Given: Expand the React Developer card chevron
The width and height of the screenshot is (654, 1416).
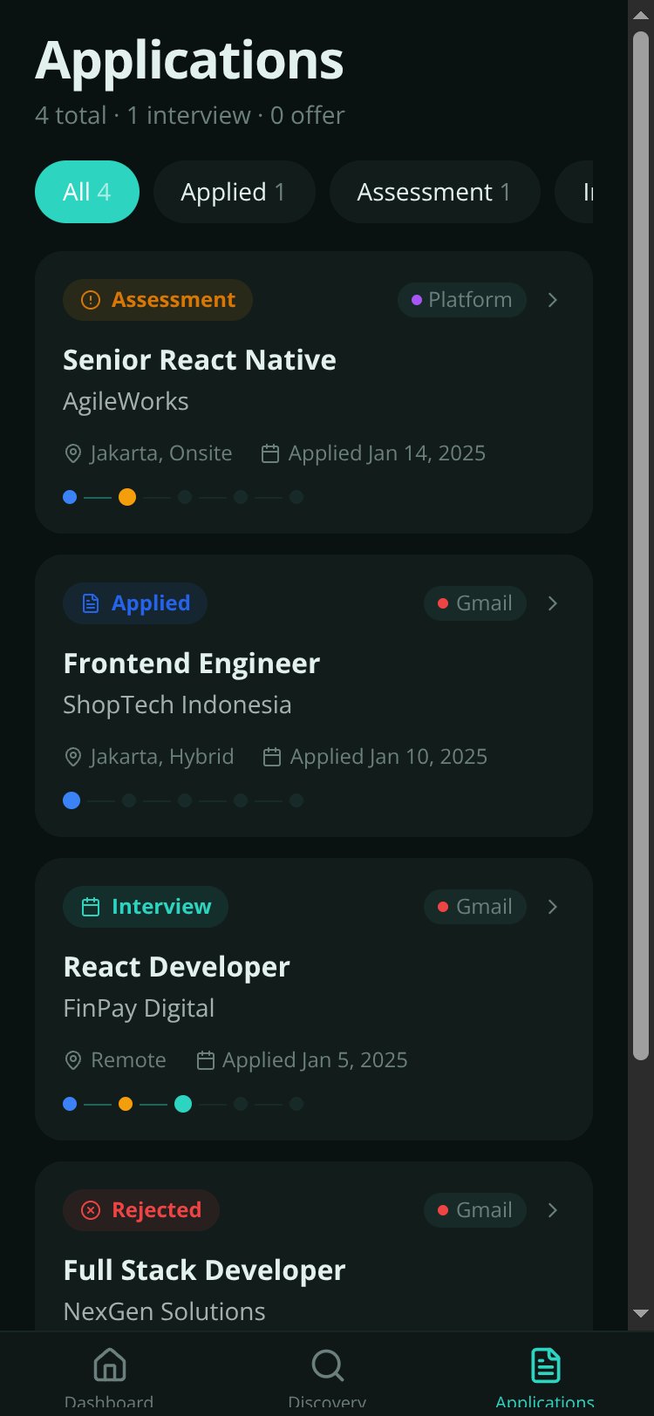Looking at the screenshot, I should pos(552,907).
